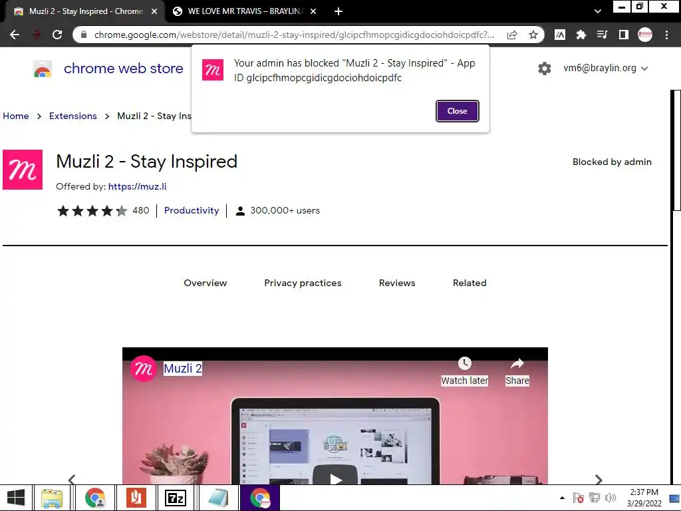681x511 pixels.
Task: Open the https://muz.li publisher link
Action: [x=137, y=186]
